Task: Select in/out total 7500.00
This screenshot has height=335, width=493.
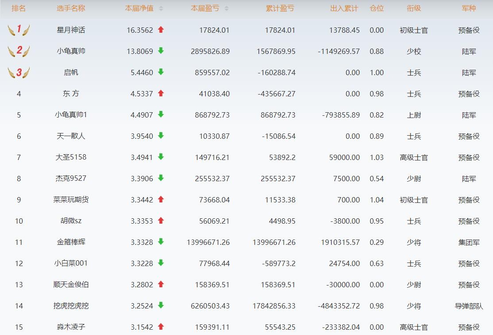Action: [x=347, y=179]
